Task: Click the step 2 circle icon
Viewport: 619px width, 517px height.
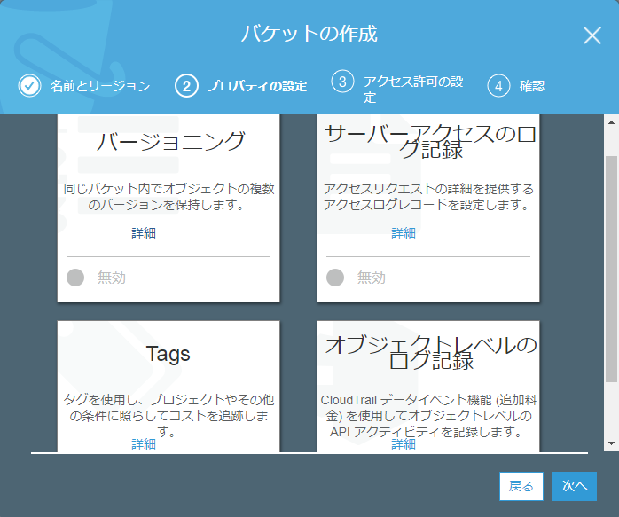Action: tap(186, 86)
